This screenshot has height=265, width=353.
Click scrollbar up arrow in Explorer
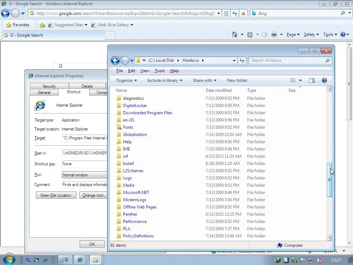(x=329, y=89)
